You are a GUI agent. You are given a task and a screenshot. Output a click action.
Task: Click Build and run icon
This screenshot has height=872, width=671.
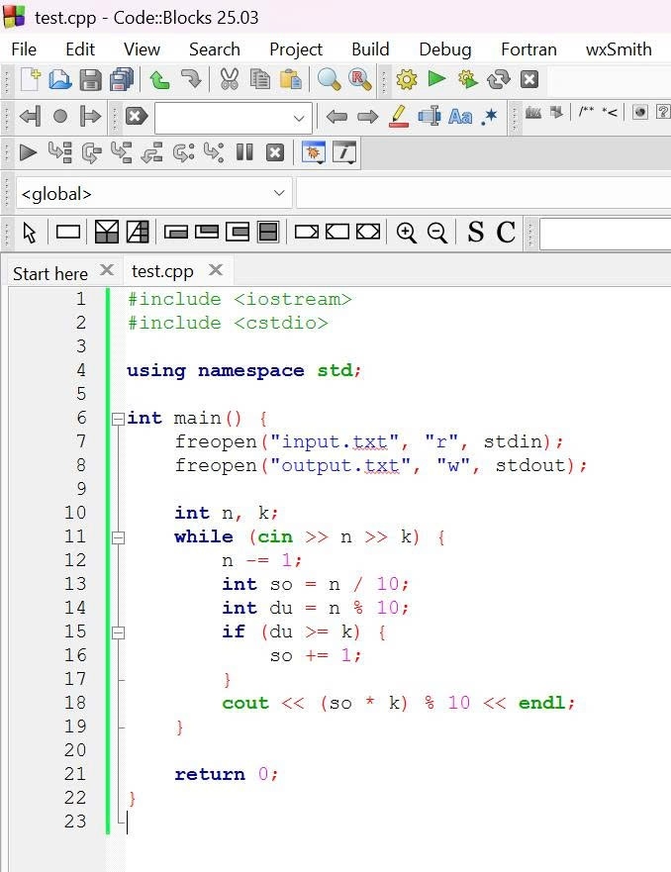[467, 79]
